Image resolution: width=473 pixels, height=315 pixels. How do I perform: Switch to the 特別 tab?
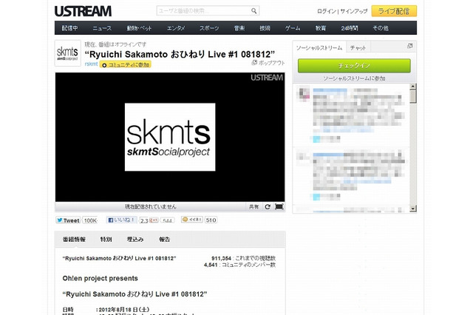106,240
